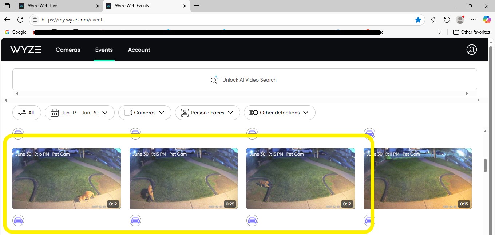The width and height of the screenshot is (495, 235).
Task: Expand the Jun. 17 - Jun. 30 date filter
Action: pyautogui.click(x=80, y=113)
